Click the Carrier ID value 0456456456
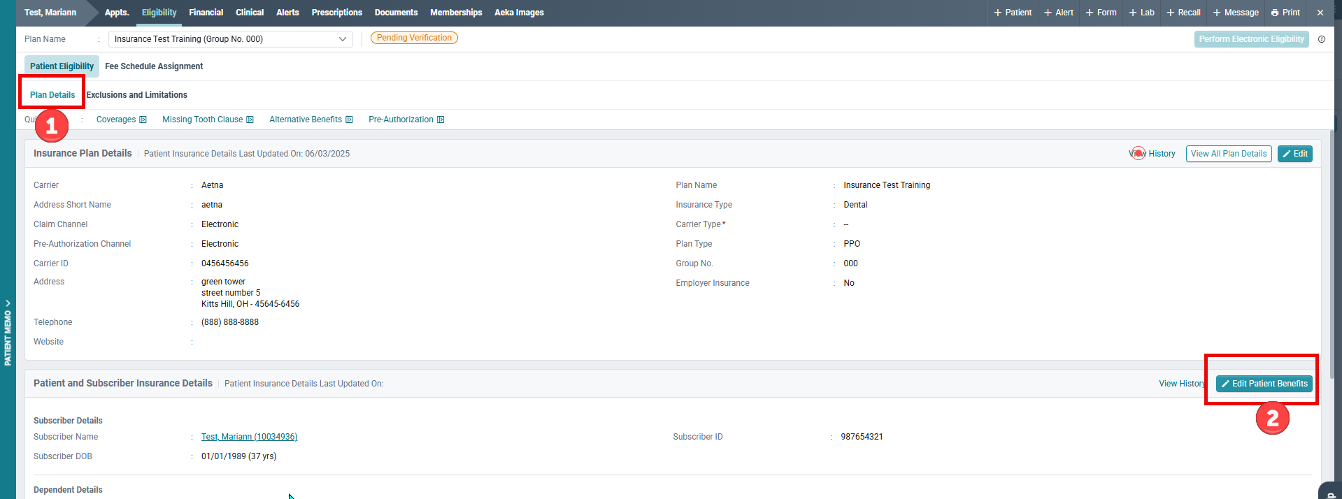 [225, 263]
